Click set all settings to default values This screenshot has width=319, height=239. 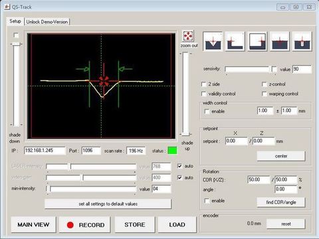[x=108, y=204]
